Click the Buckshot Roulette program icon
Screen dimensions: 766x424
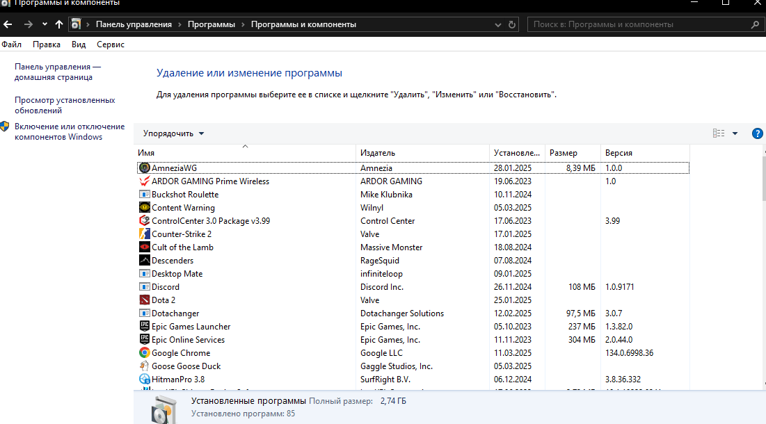click(x=144, y=194)
